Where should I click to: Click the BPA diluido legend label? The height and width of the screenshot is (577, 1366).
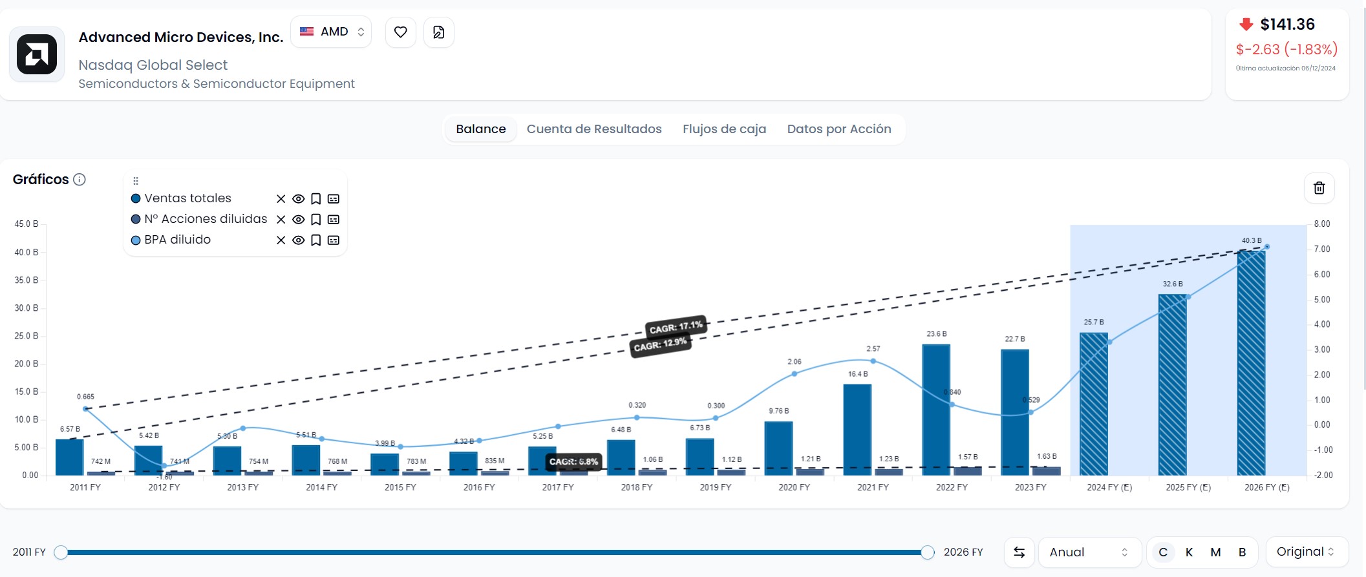click(x=178, y=240)
